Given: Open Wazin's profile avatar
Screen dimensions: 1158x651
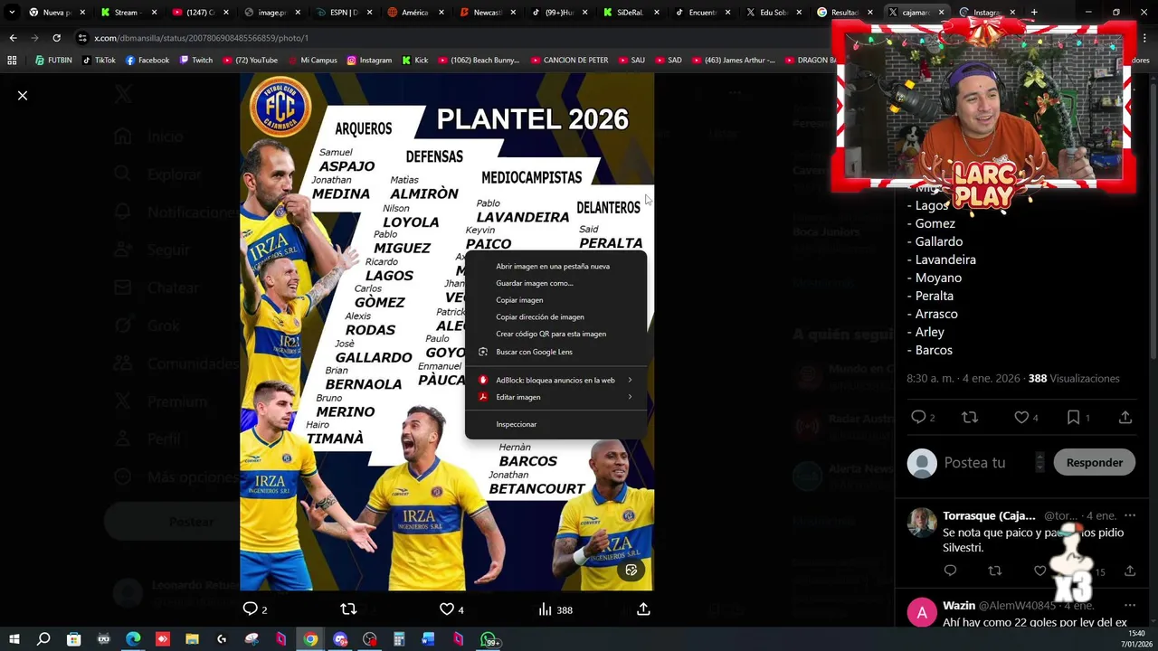Looking at the screenshot, I should (922, 612).
